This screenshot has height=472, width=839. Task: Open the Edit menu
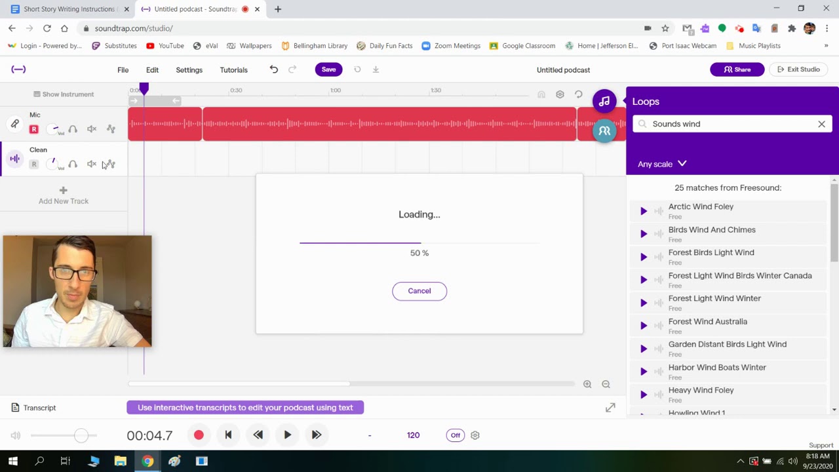pyautogui.click(x=152, y=70)
